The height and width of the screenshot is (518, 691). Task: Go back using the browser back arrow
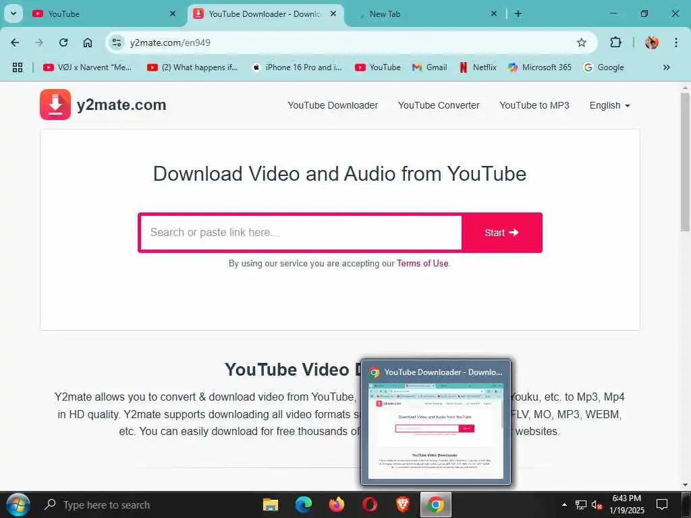(15, 42)
